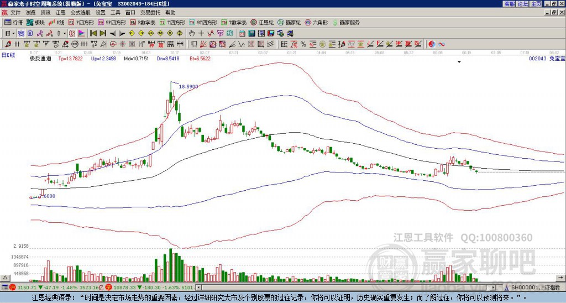Viewport: 566px width, 303px height.
Task: Jump to first record arrow
Action: 93,34
